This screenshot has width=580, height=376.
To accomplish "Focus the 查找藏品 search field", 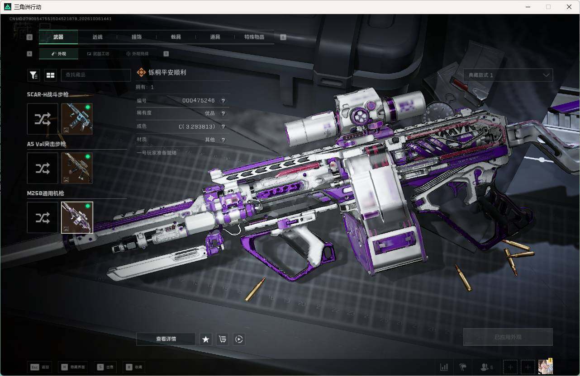I will point(96,75).
